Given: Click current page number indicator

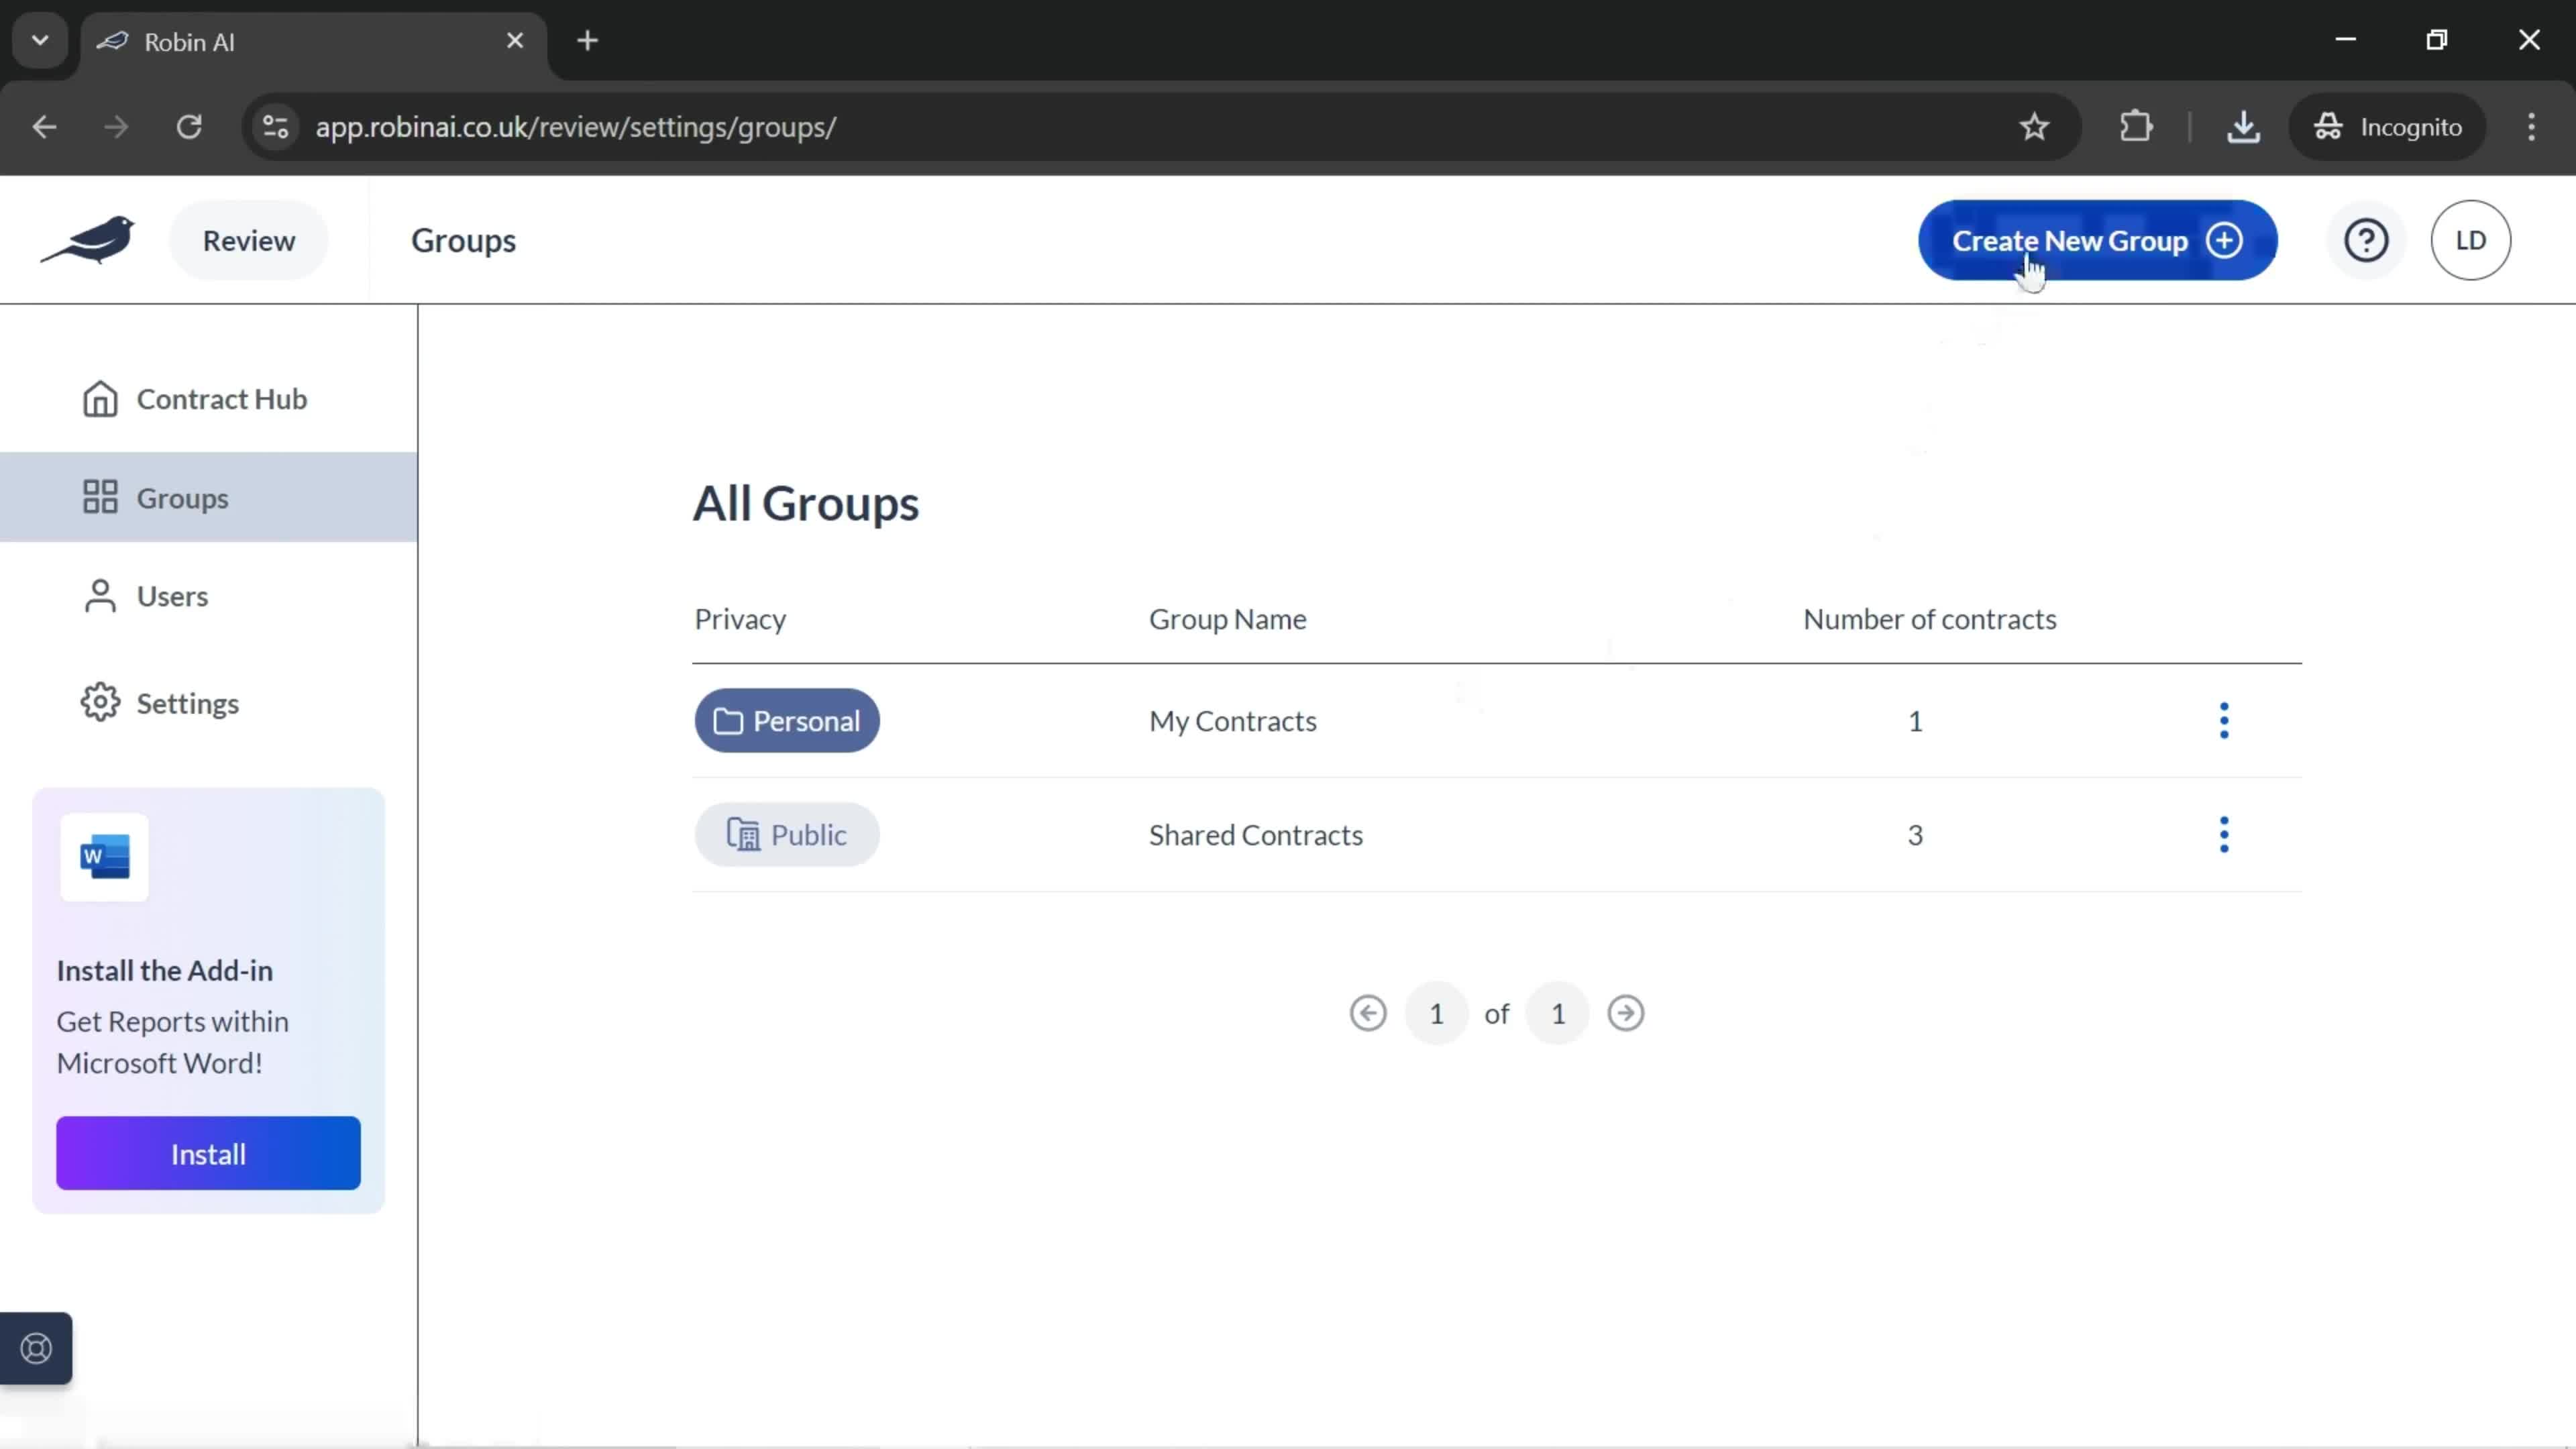Looking at the screenshot, I should (1435, 1012).
